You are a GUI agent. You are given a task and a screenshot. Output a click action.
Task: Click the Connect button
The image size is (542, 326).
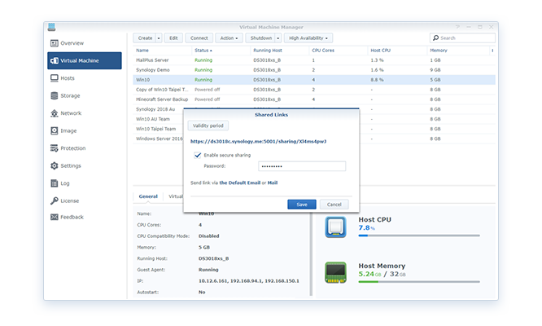[x=199, y=38]
